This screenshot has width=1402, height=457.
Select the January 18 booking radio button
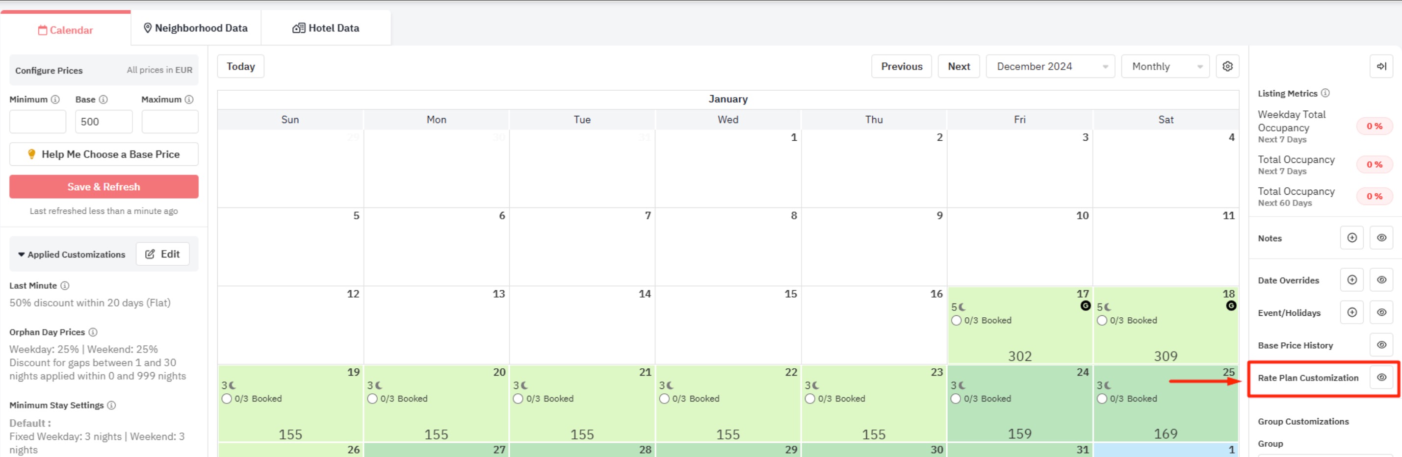1102,321
